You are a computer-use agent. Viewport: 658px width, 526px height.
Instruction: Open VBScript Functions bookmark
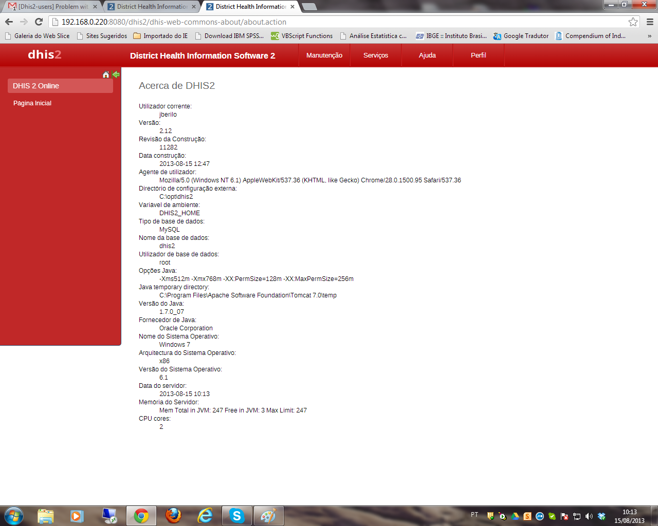pyautogui.click(x=302, y=36)
